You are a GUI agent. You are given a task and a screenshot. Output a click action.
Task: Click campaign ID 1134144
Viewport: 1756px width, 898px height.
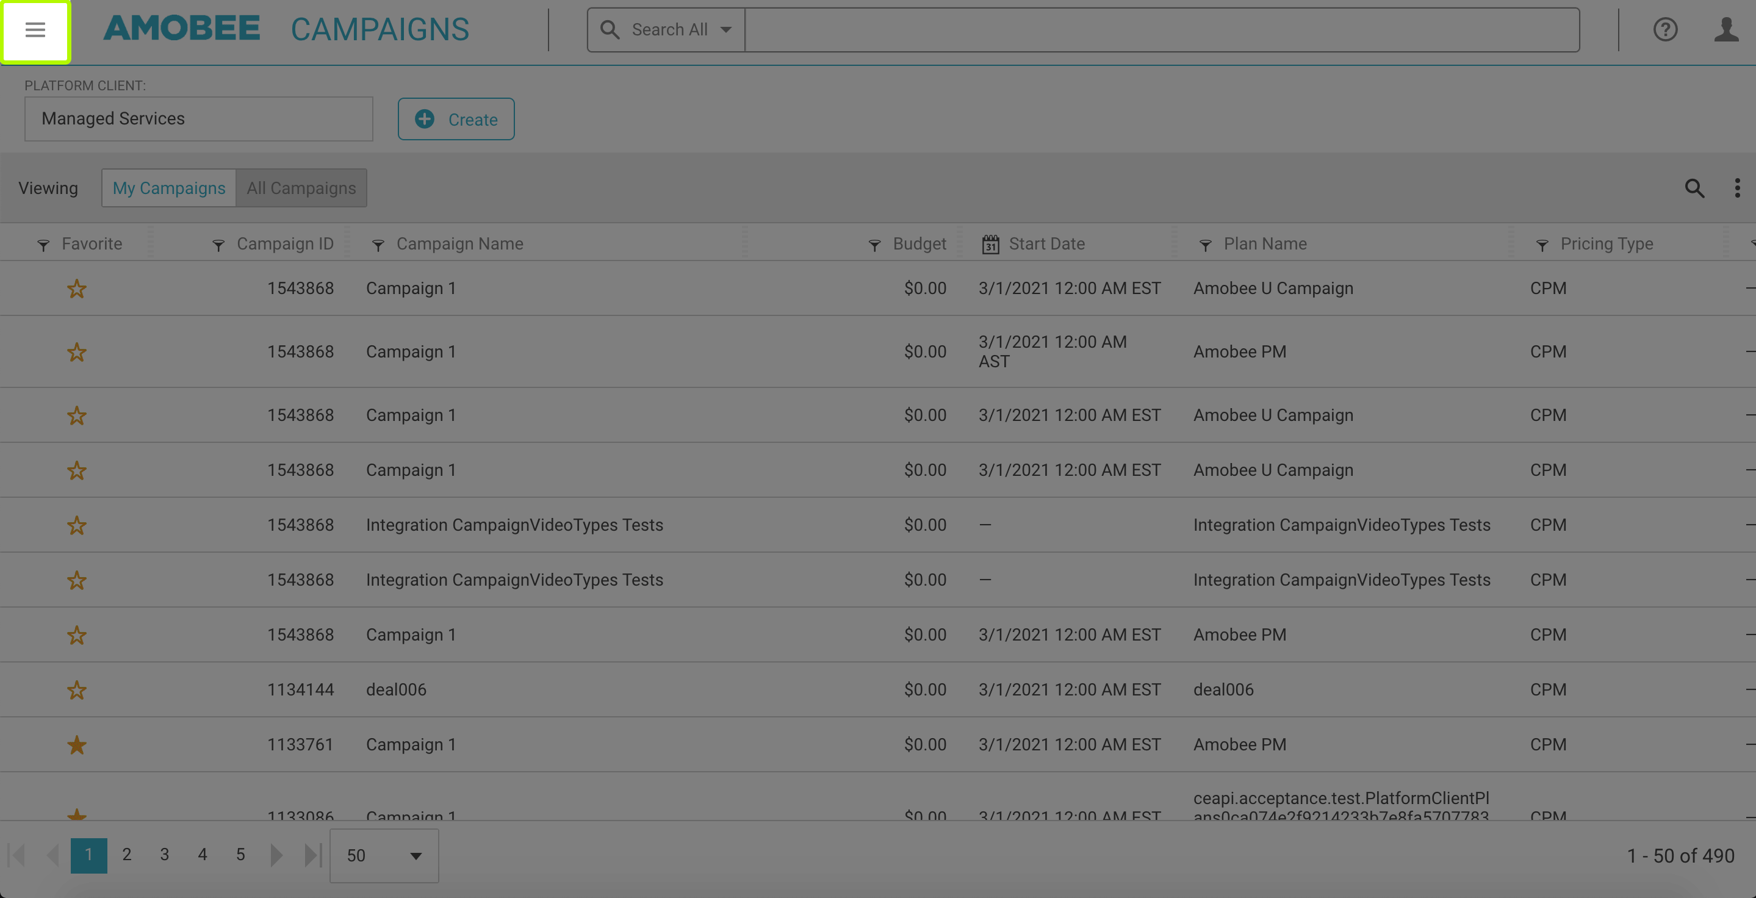tap(301, 689)
